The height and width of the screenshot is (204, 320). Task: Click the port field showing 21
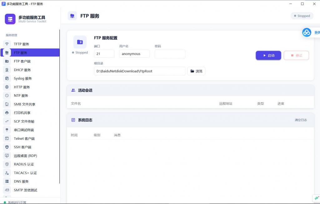point(104,54)
